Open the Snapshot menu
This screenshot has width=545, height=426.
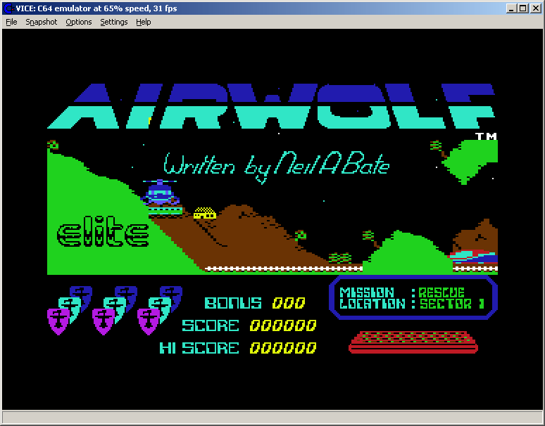(x=42, y=22)
